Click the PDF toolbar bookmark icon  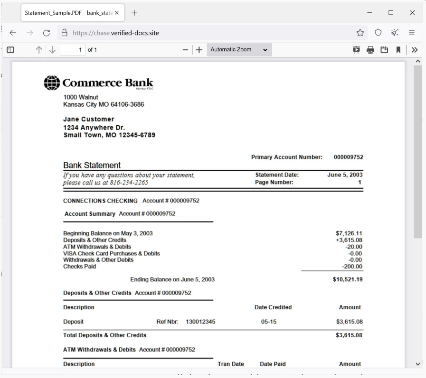398,50
